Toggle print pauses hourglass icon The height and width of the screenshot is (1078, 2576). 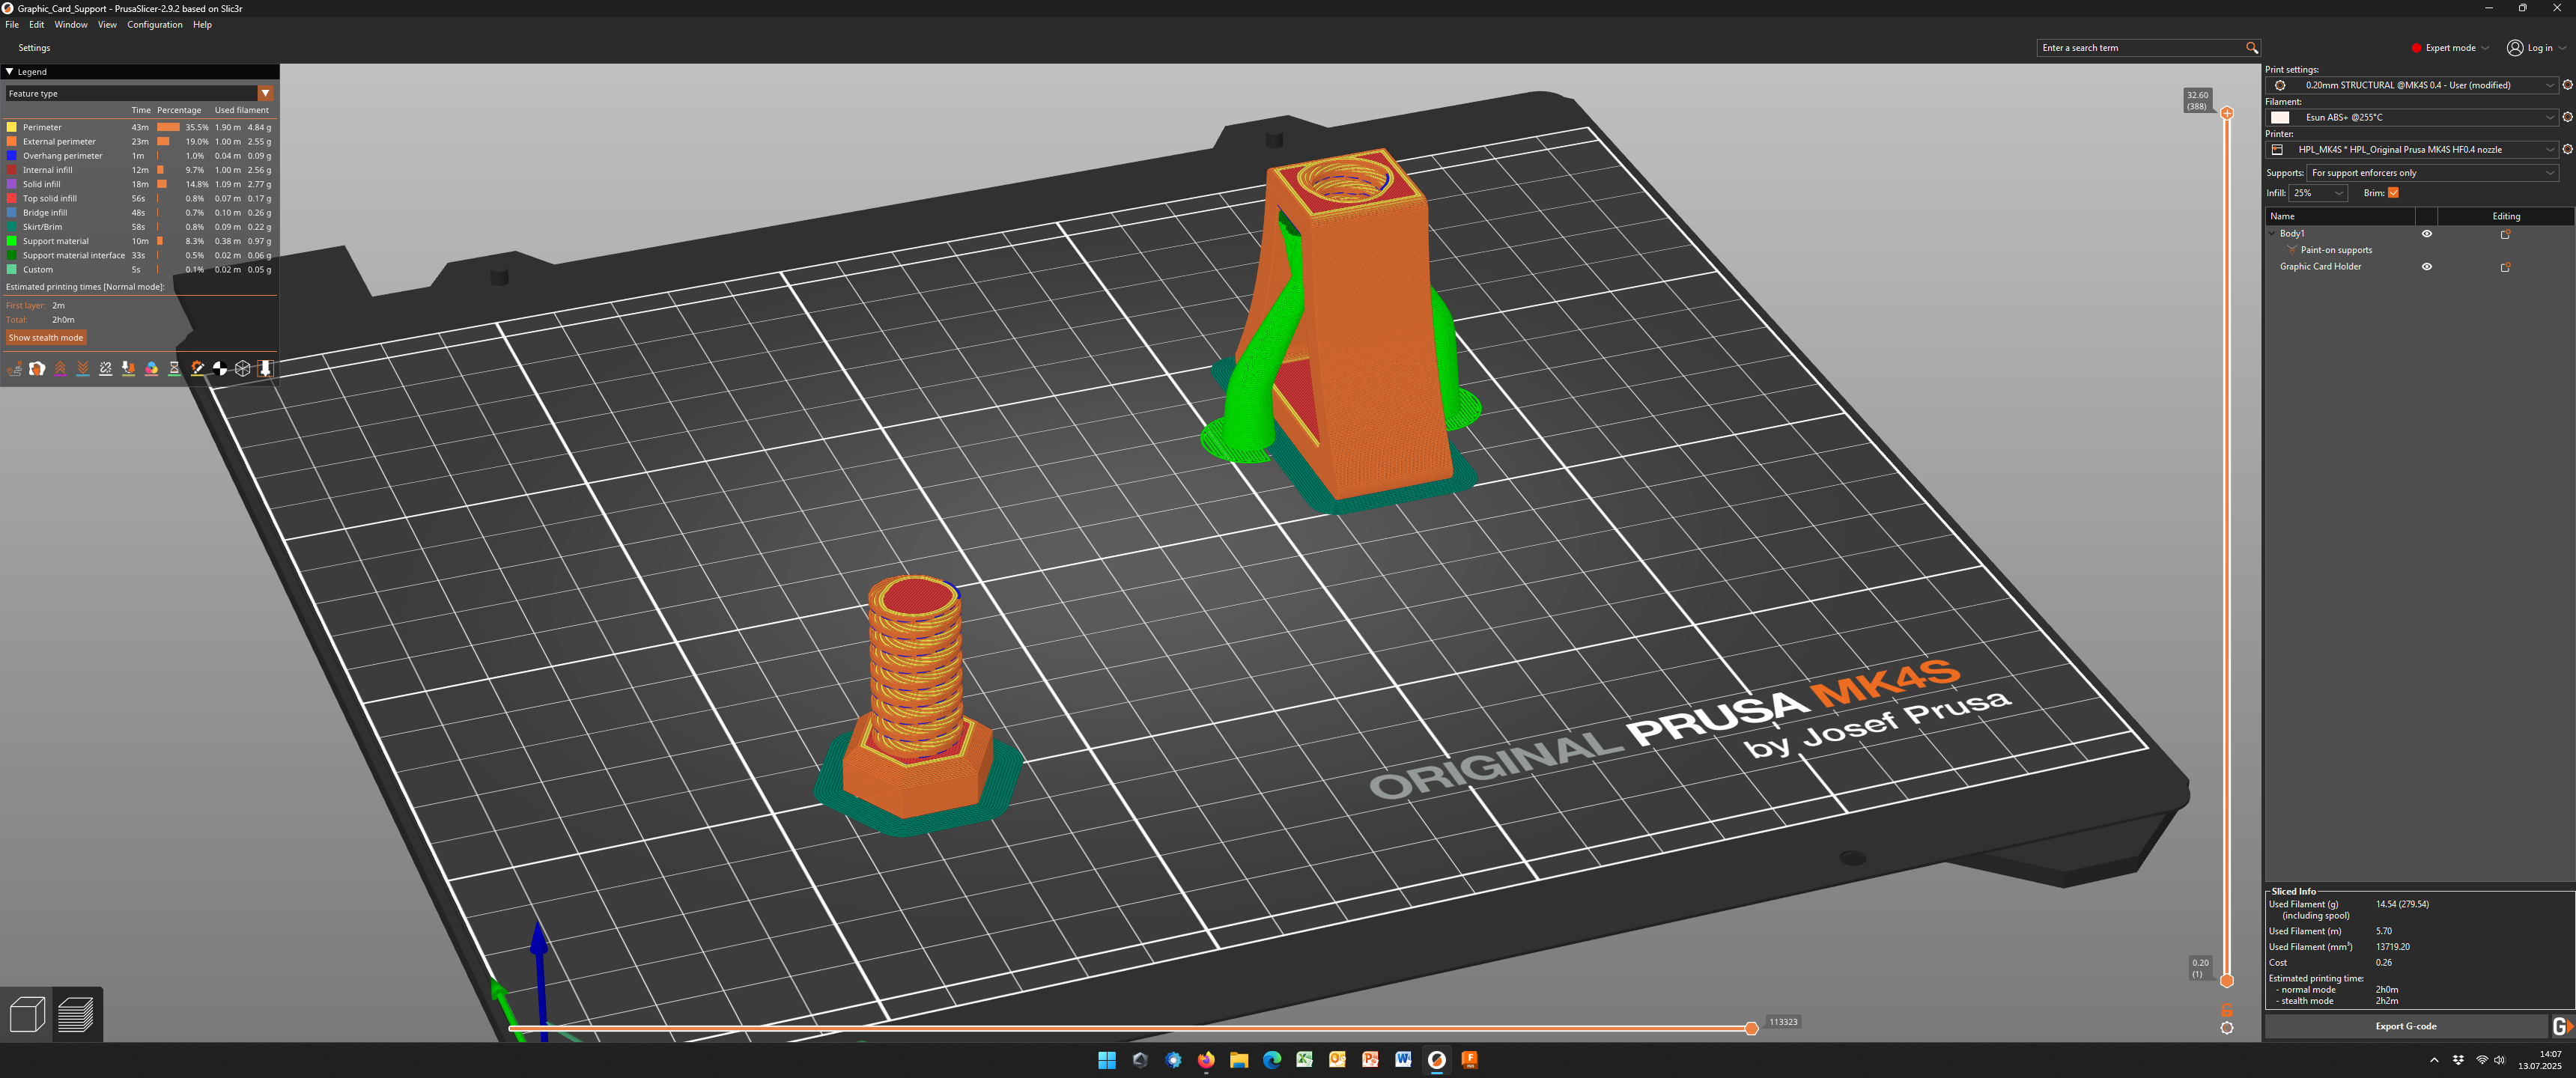pos(174,369)
